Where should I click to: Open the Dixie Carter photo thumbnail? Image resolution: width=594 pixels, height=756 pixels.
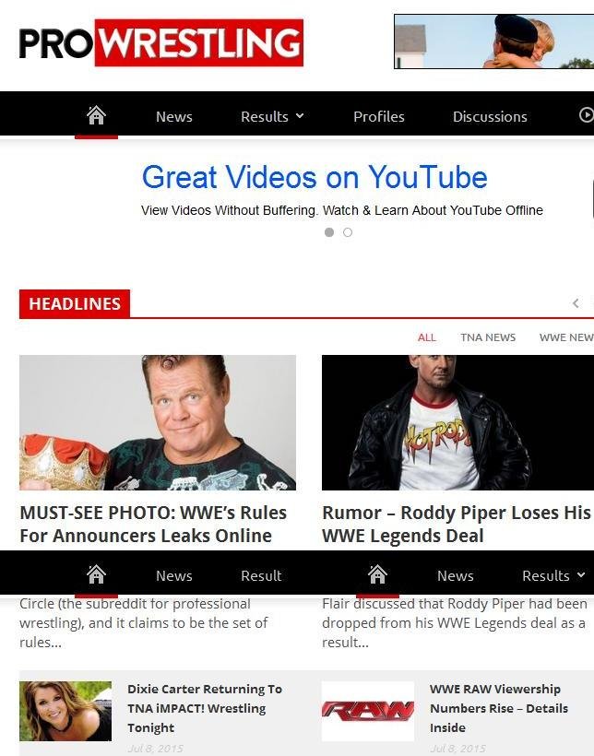tap(65, 711)
